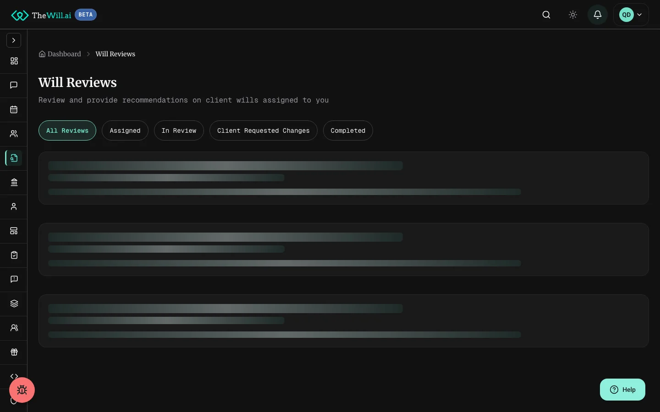Open the dashboard grid icon in sidebar
The height and width of the screenshot is (412, 660).
point(14,61)
